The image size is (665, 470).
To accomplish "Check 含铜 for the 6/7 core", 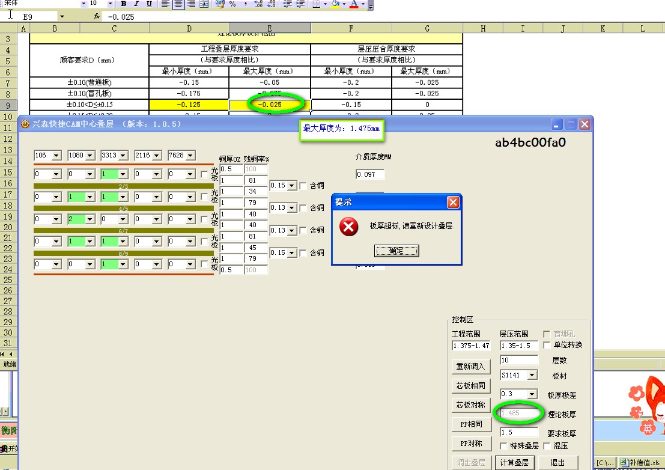I will [303, 230].
